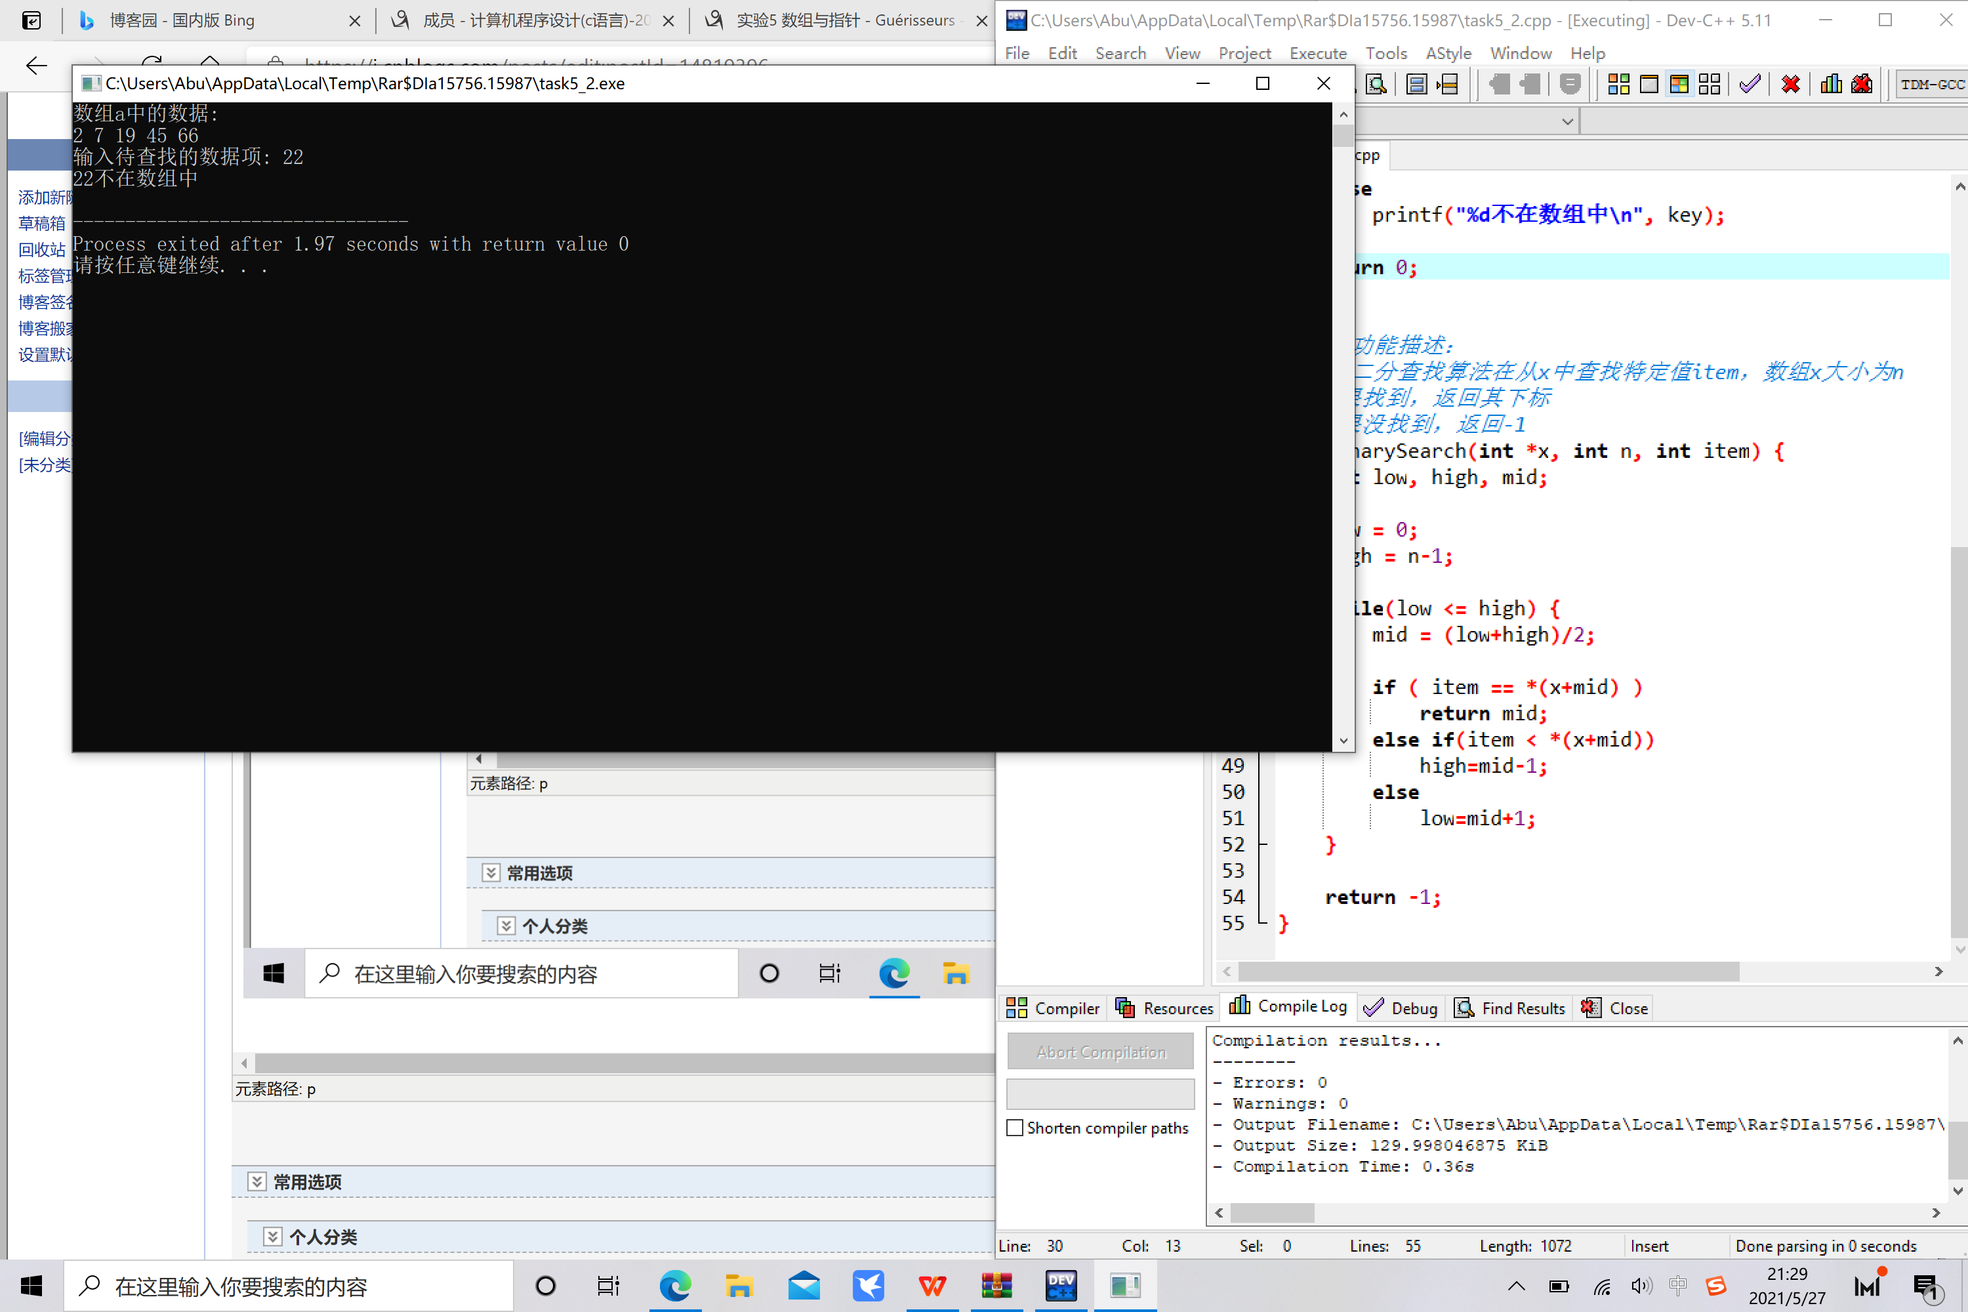Click the 草稿箱 link in sidebar

click(42, 224)
